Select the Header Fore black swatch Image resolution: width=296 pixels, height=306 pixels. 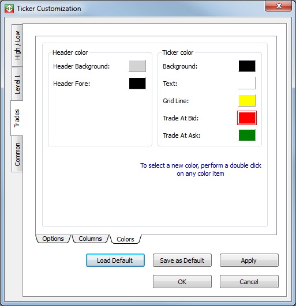coord(137,84)
